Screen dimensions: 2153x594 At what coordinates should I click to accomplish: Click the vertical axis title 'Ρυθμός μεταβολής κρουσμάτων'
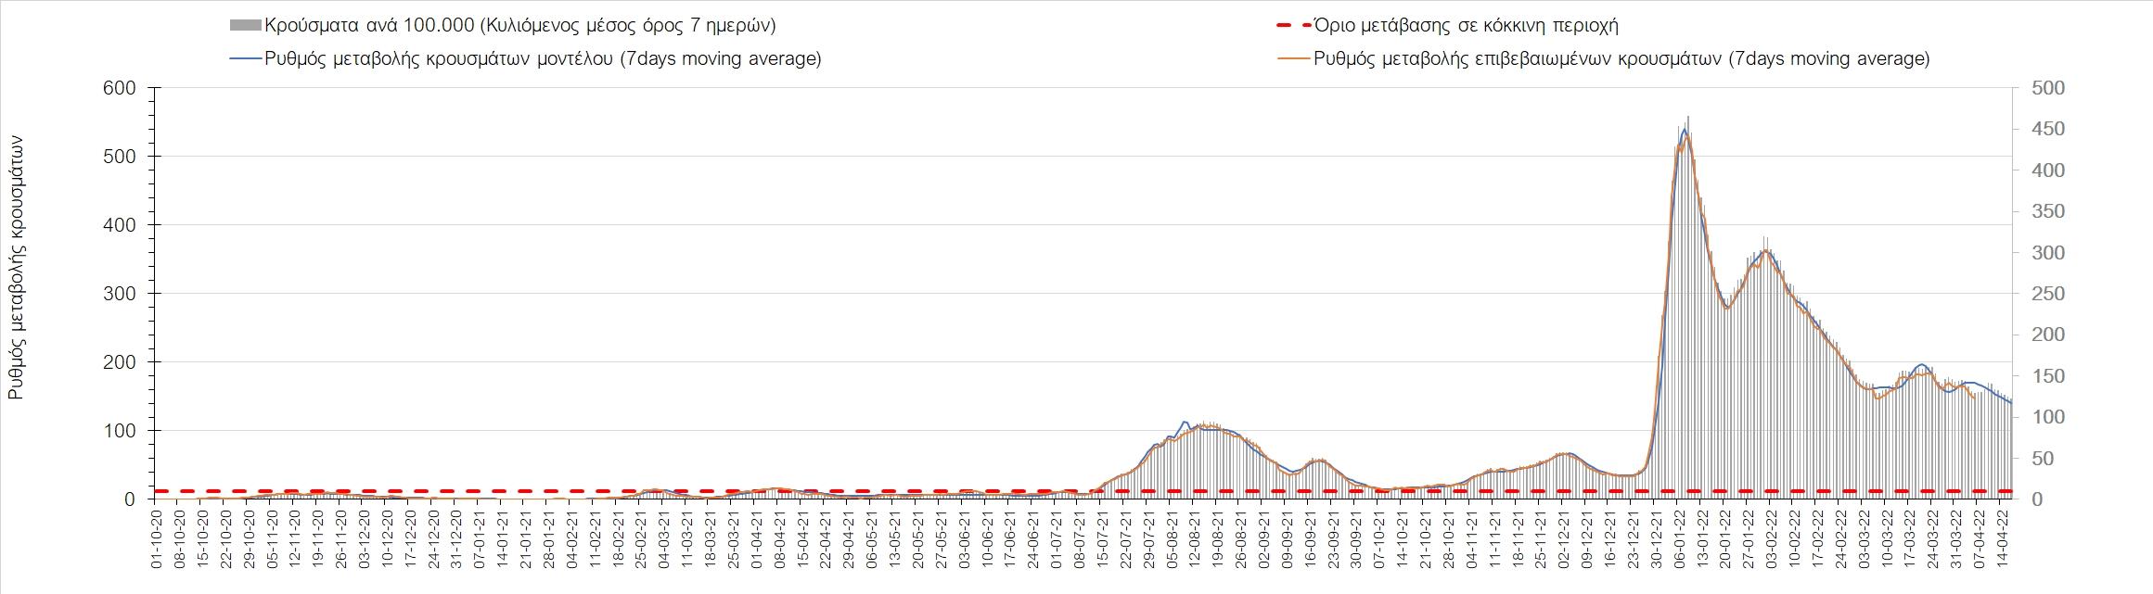click(x=16, y=268)
